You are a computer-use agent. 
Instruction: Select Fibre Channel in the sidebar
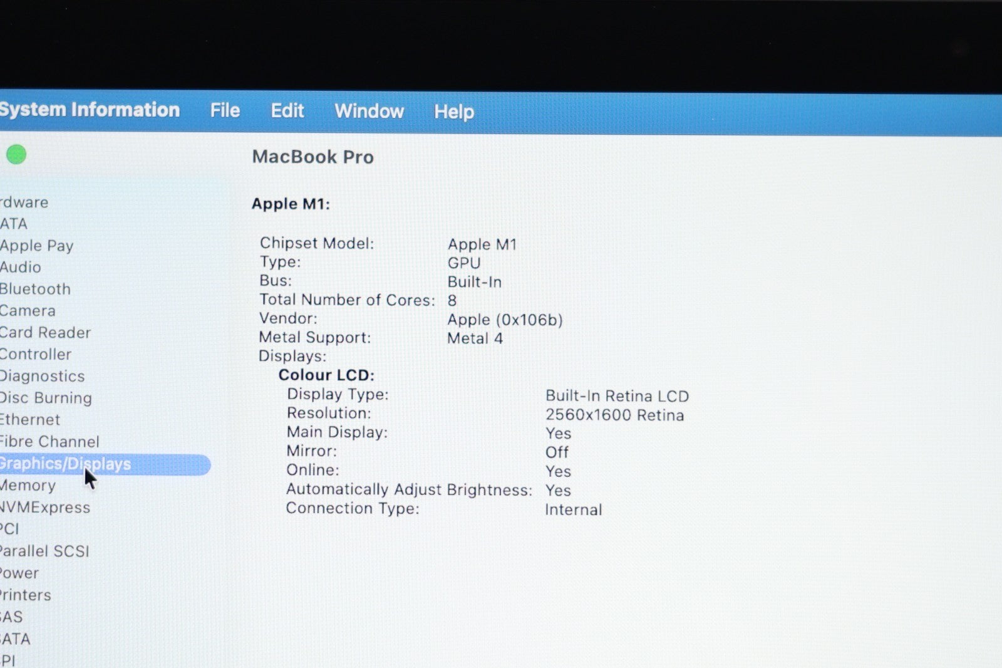[50, 442]
